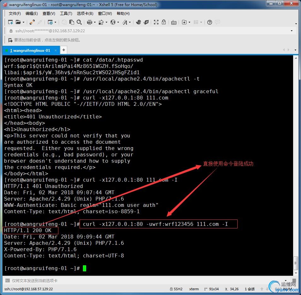
Task: Click the lock screen padlock icon
Action: 163,22
